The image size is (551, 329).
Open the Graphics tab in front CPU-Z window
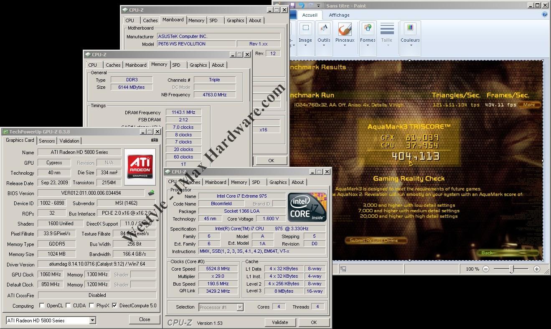click(278, 182)
